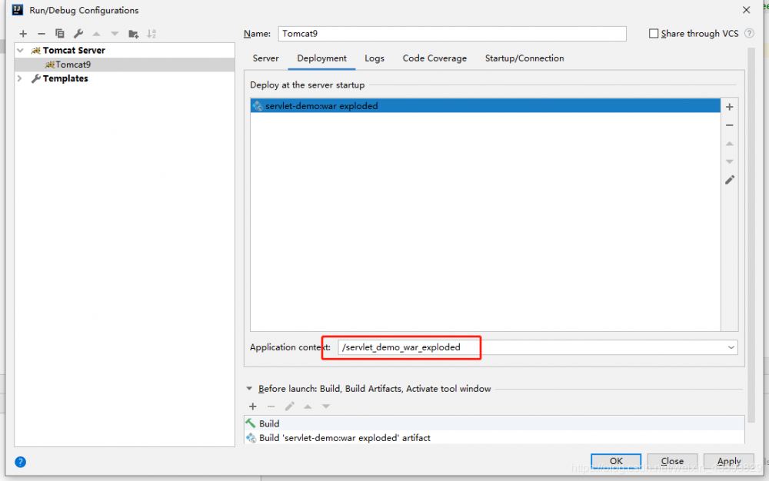The image size is (769, 481).
Task: Focus the Name field containing Tomcat9
Action: 452,34
